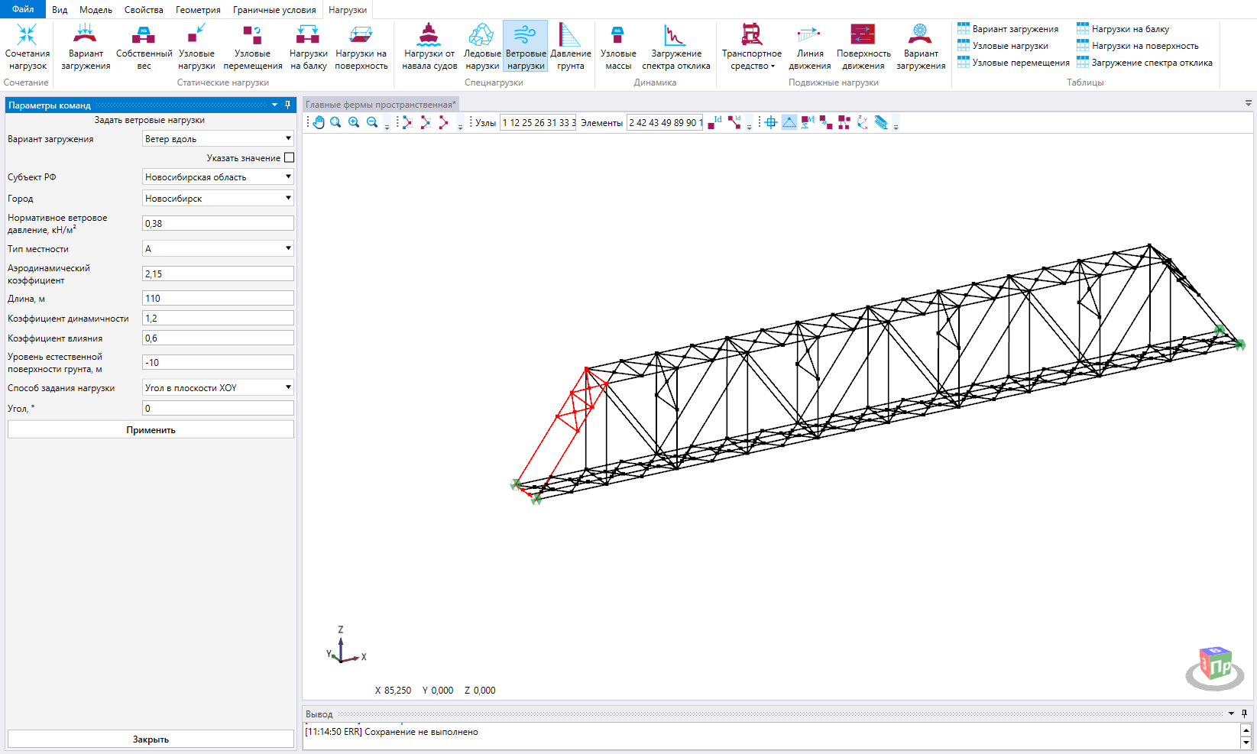Viewport: 1257px width, 754px height.
Task: Open the Субъект РФ dropdown
Action: coord(218,176)
